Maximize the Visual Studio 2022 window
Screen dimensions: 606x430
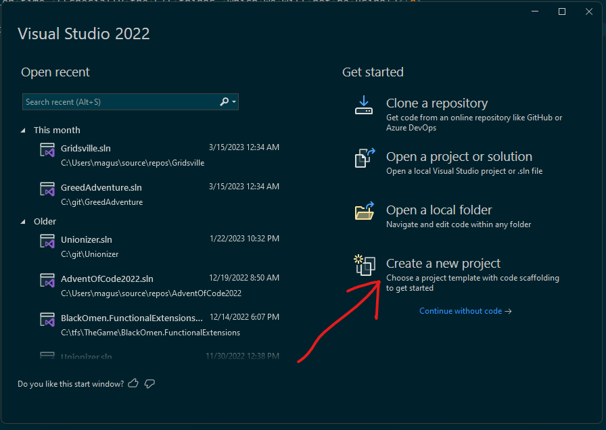[562, 11]
